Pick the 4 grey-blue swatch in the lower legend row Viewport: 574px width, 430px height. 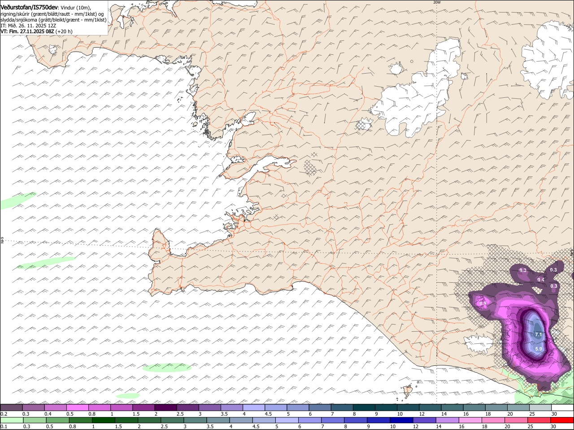point(241,420)
